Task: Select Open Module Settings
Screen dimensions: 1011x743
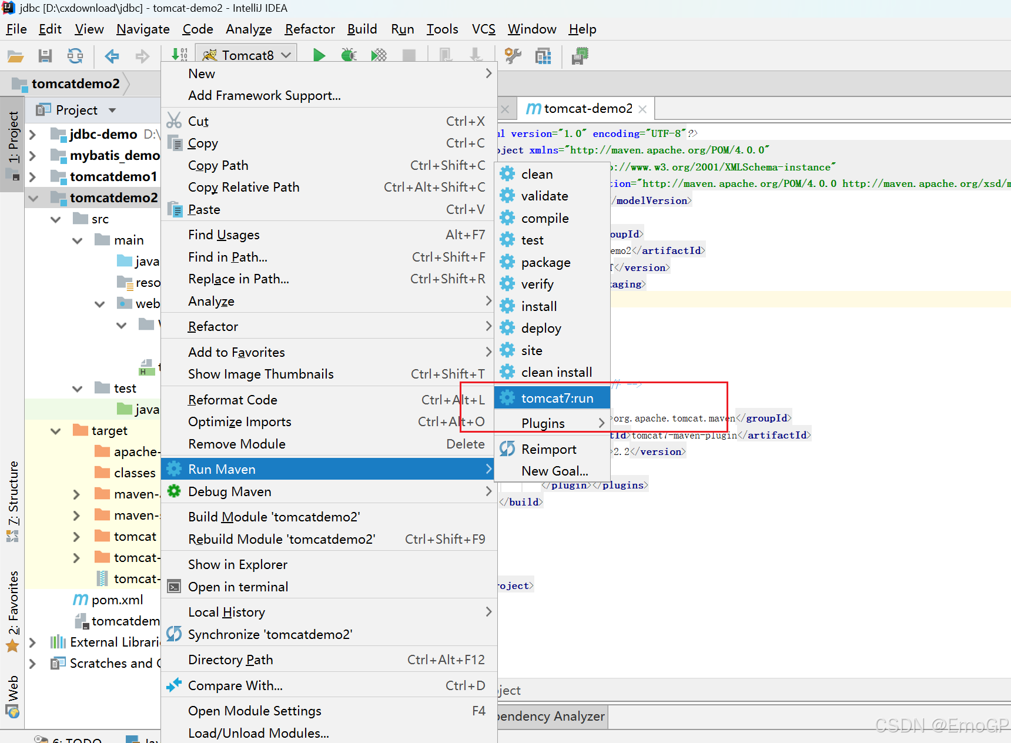Action: (329, 711)
